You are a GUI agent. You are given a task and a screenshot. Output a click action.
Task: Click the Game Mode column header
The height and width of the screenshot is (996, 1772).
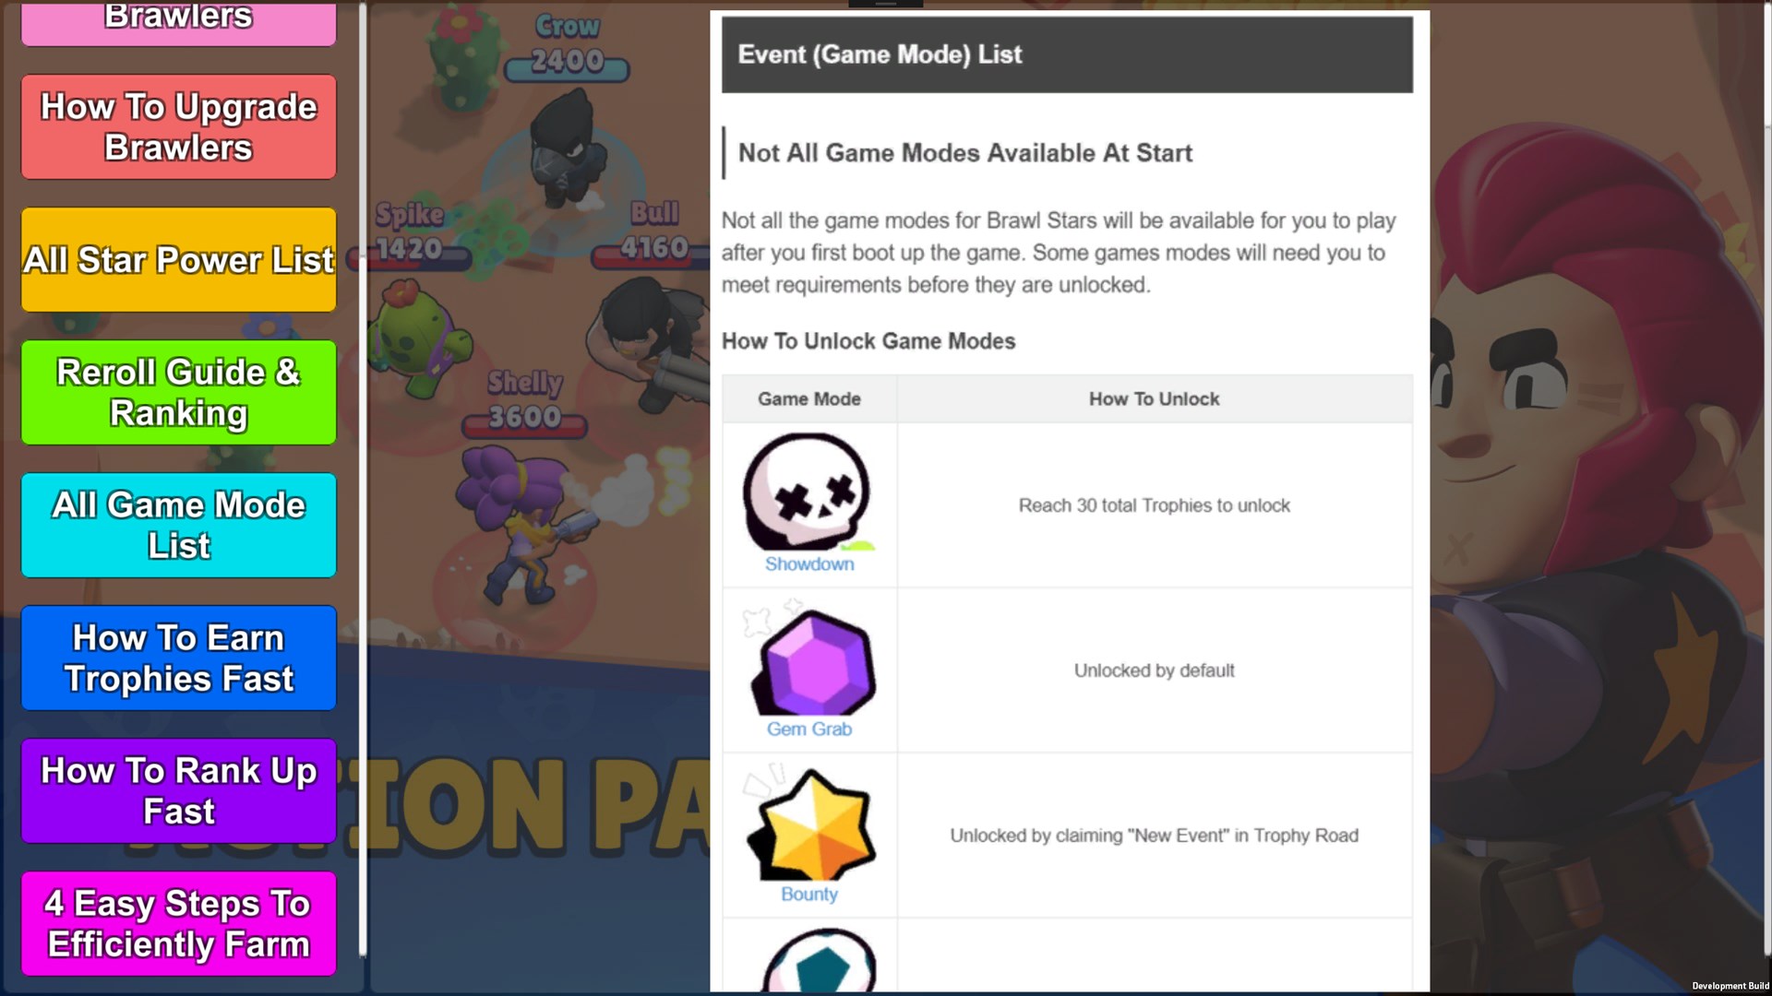coord(809,399)
